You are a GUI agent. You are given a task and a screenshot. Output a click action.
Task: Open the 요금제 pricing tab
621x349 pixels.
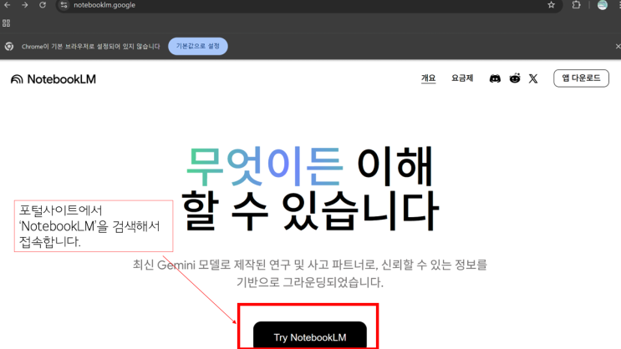462,78
